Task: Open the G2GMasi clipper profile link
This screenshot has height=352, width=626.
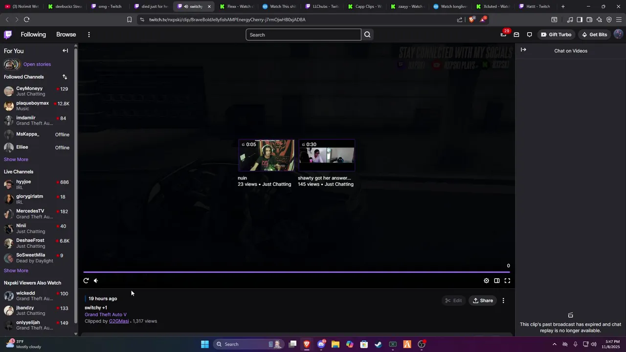Action: tap(119, 321)
